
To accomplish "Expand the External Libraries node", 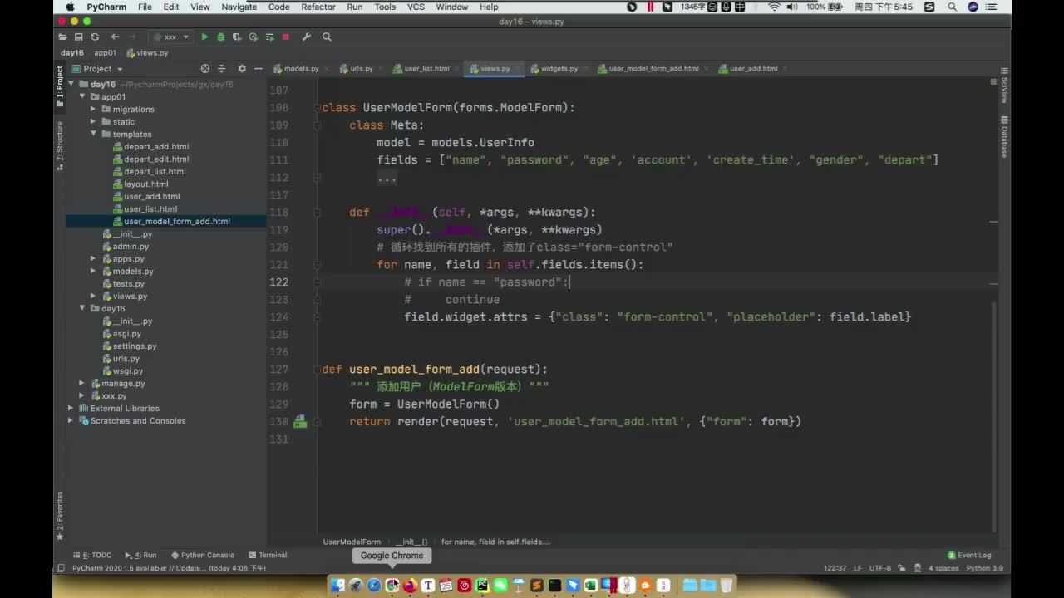I will click(71, 408).
